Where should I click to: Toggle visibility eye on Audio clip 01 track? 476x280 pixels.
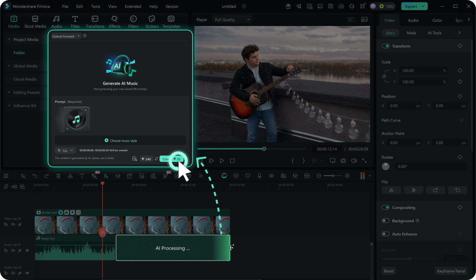(27, 251)
